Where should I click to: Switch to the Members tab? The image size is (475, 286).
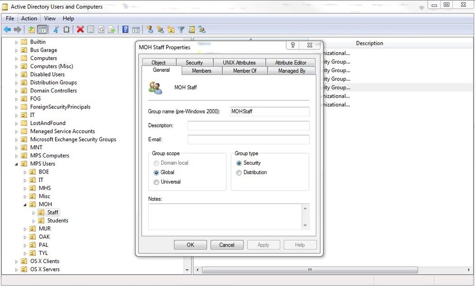click(201, 71)
